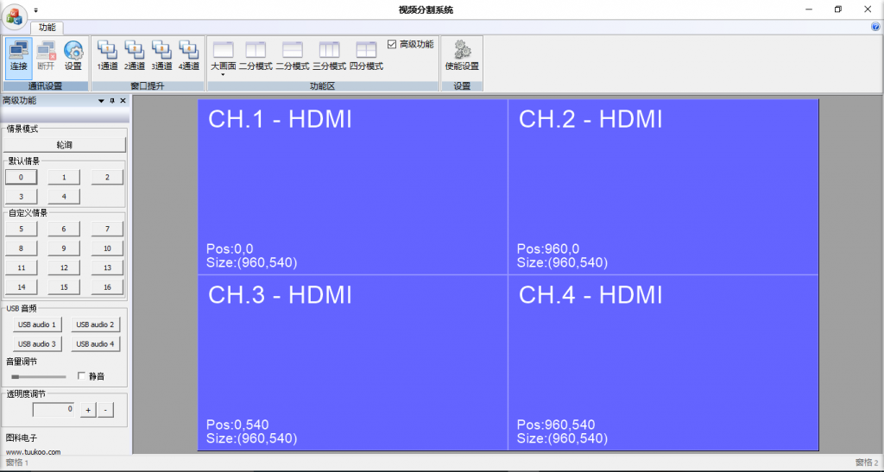
Task: Close the 高级功能 side panel
Action: [123, 100]
